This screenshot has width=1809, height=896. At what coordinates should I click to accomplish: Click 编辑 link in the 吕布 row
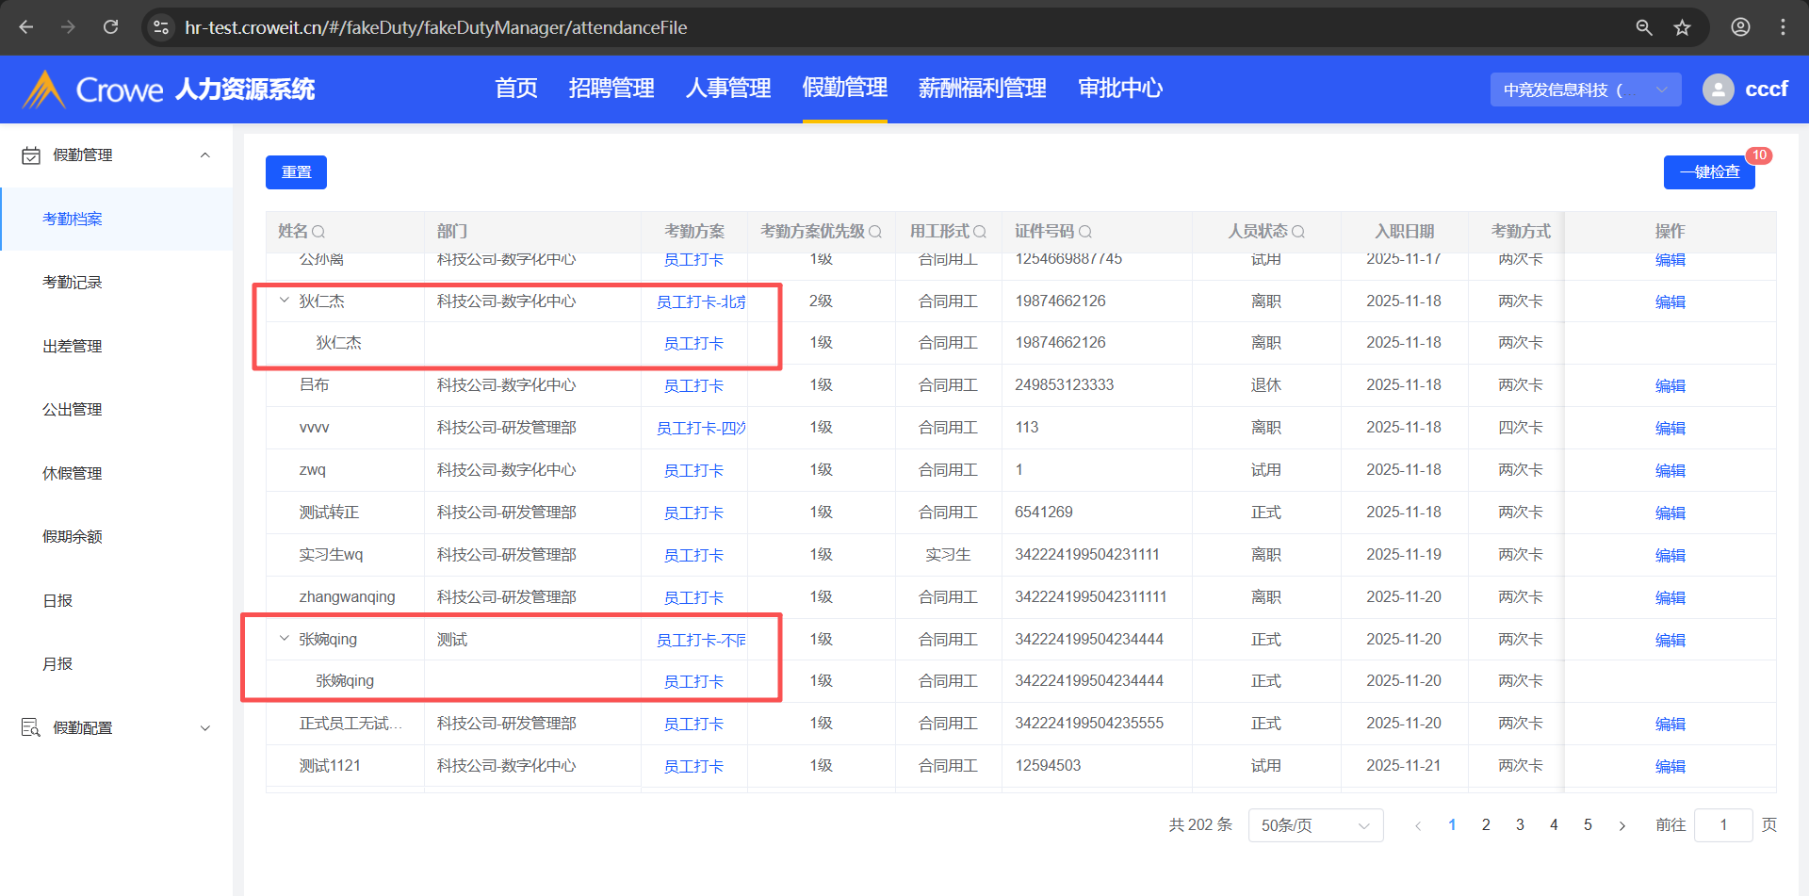click(x=1670, y=385)
